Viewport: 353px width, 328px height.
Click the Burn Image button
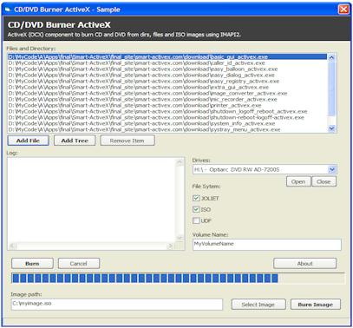[x=316, y=305]
